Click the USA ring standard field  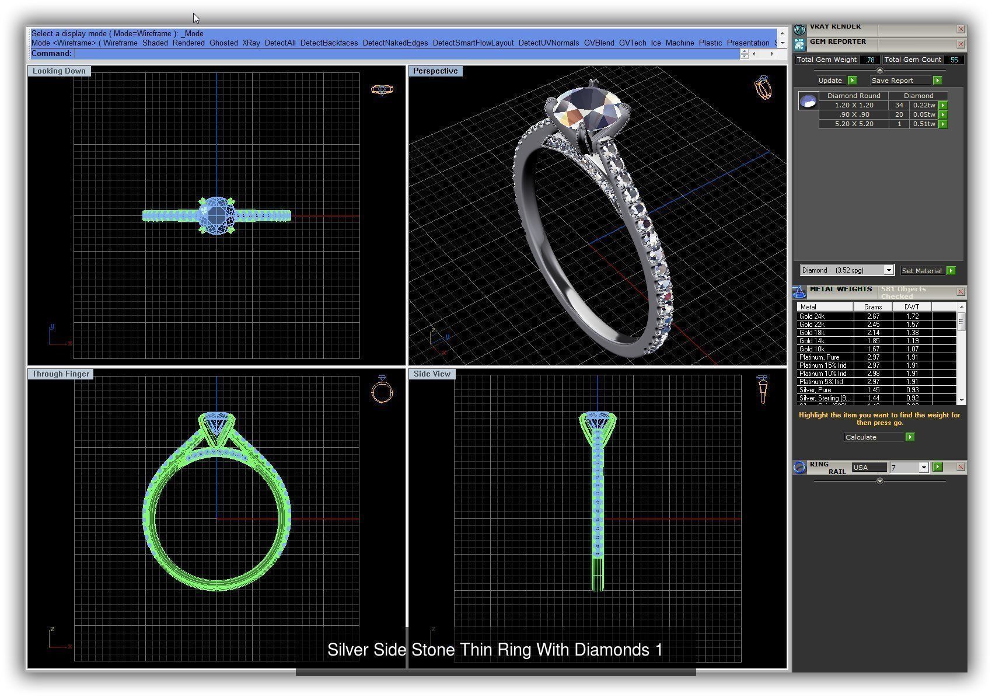coord(869,467)
